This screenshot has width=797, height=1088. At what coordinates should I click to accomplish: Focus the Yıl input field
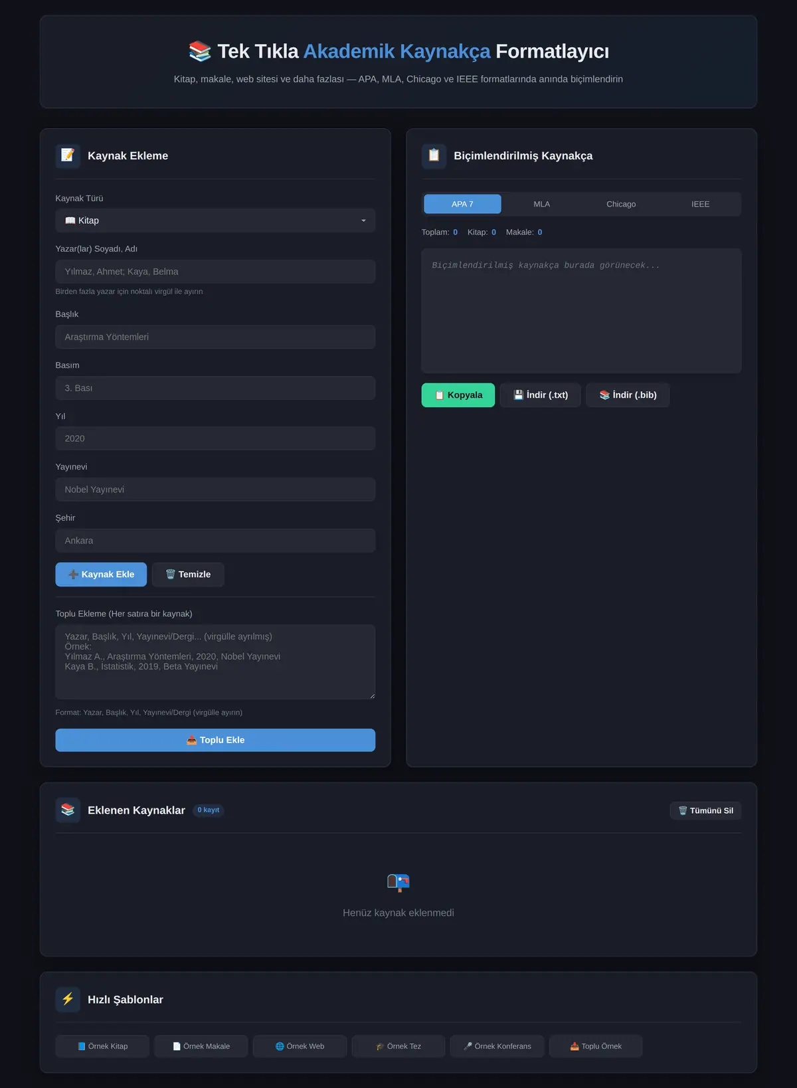(x=215, y=438)
